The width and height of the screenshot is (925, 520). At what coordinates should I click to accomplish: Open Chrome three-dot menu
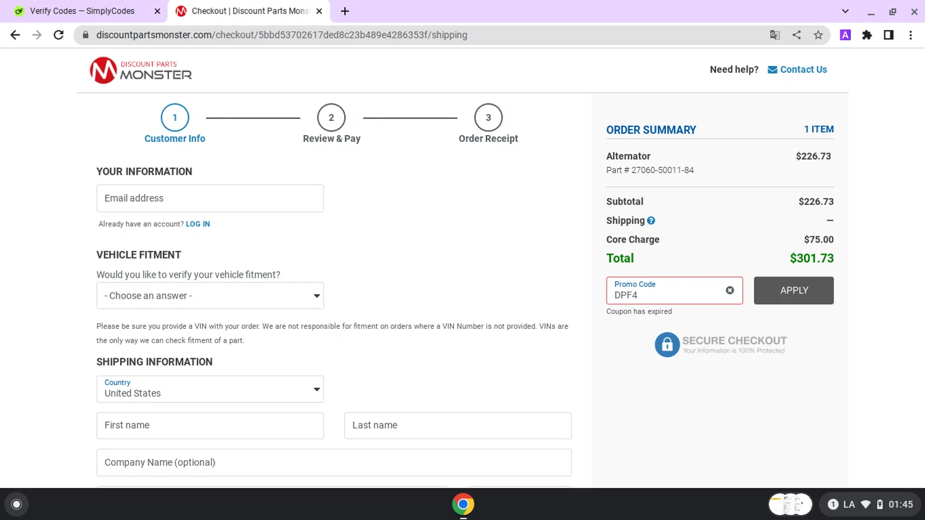pos(911,35)
